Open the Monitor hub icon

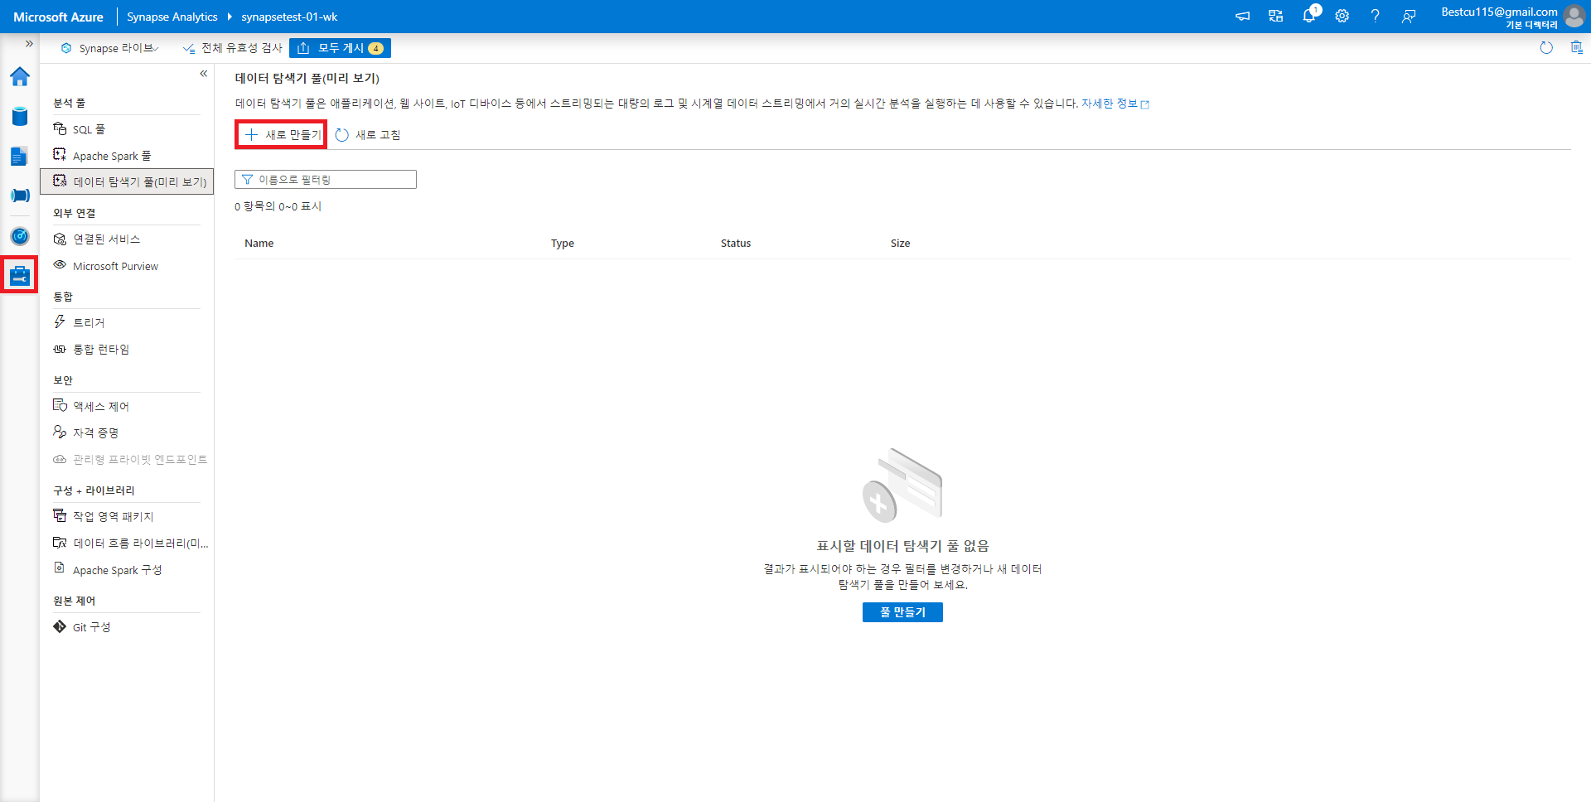(x=20, y=236)
